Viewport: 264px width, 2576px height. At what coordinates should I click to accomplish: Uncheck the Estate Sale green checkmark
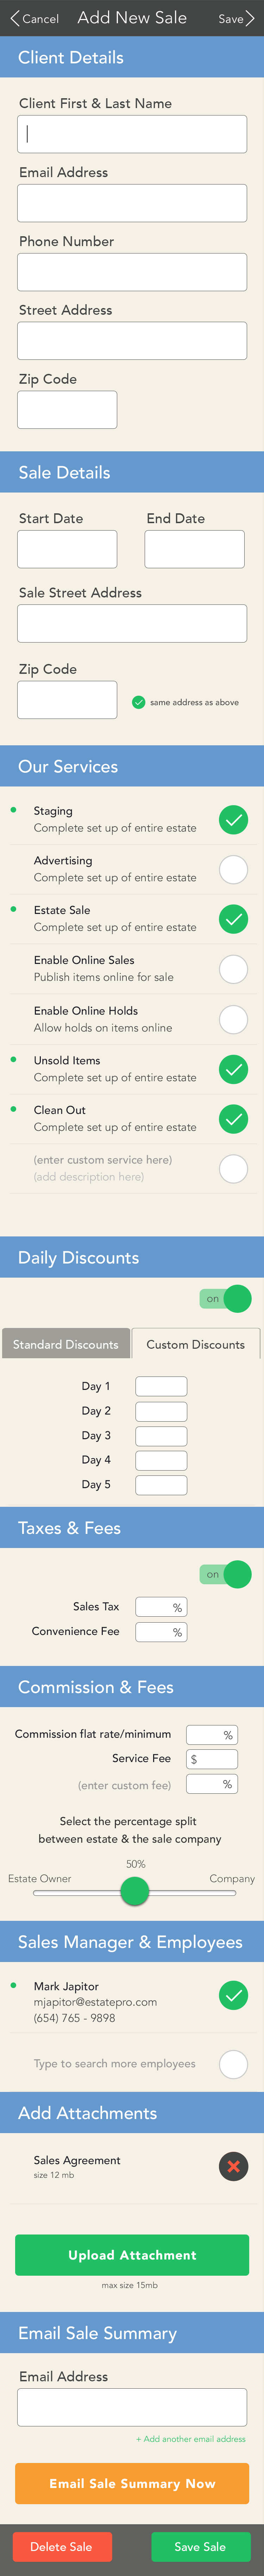[233, 919]
